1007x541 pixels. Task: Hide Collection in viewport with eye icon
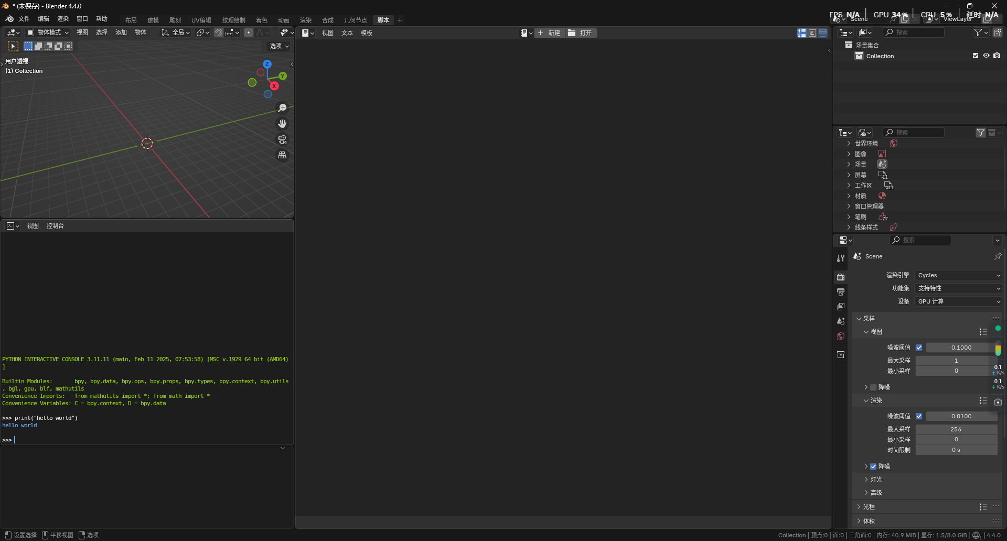coord(986,56)
